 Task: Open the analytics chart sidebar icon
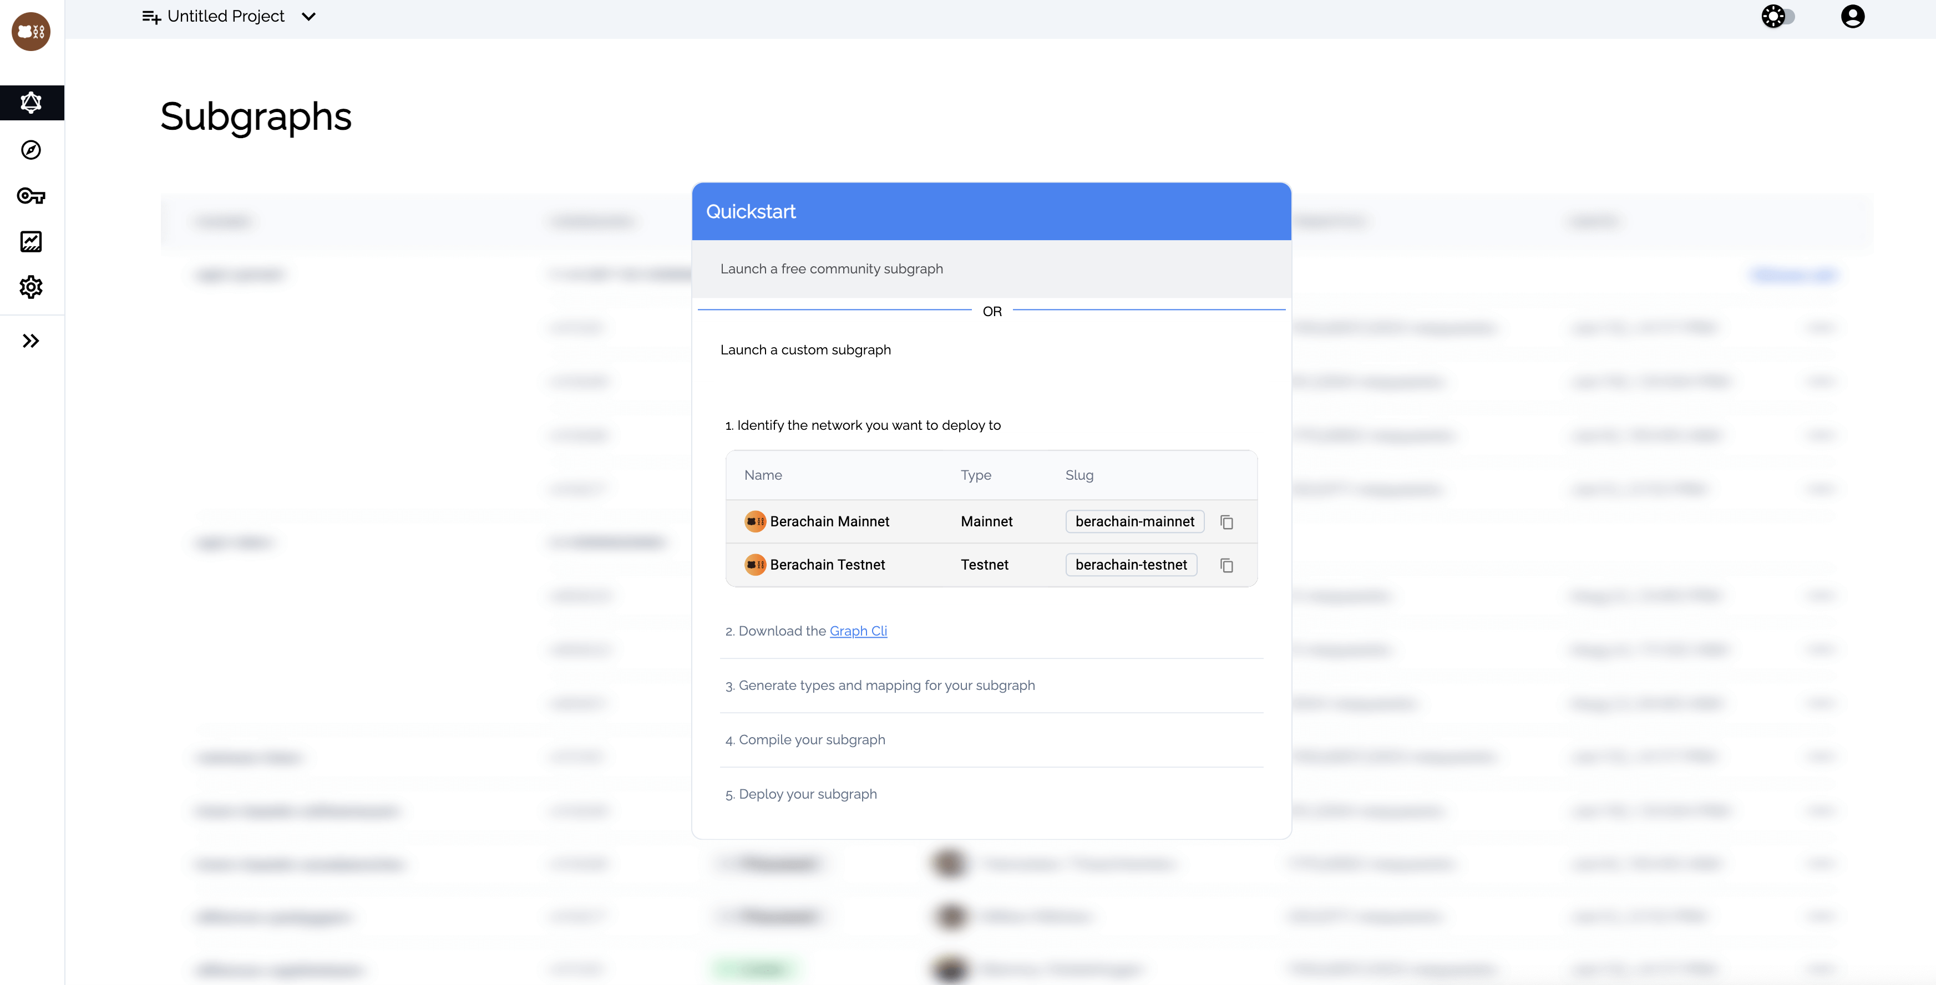[x=31, y=241]
